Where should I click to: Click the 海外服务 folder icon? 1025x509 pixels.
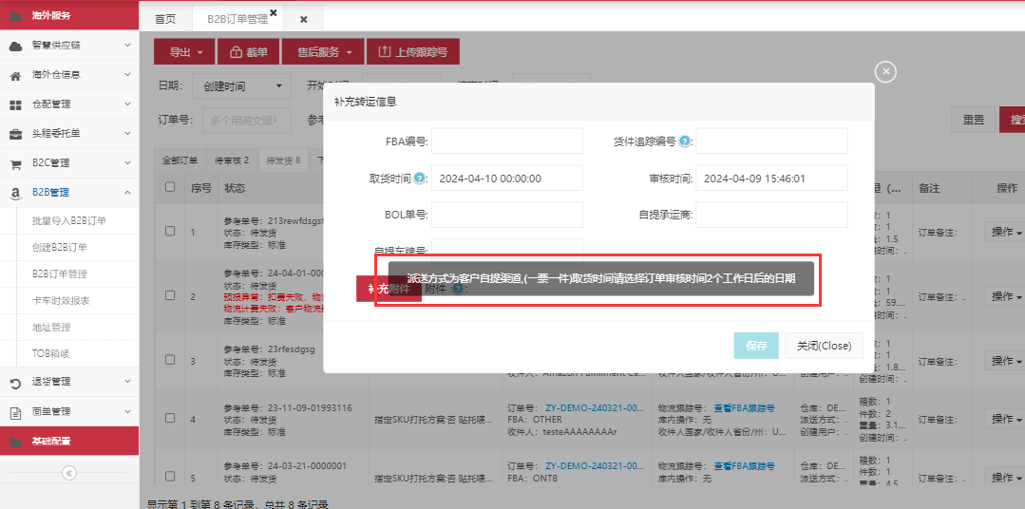[15, 16]
